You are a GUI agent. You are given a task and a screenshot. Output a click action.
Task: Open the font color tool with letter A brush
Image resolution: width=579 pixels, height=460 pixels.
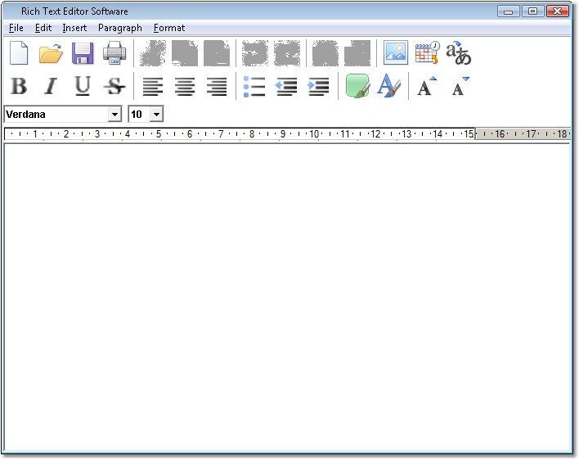click(x=388, y=86)
